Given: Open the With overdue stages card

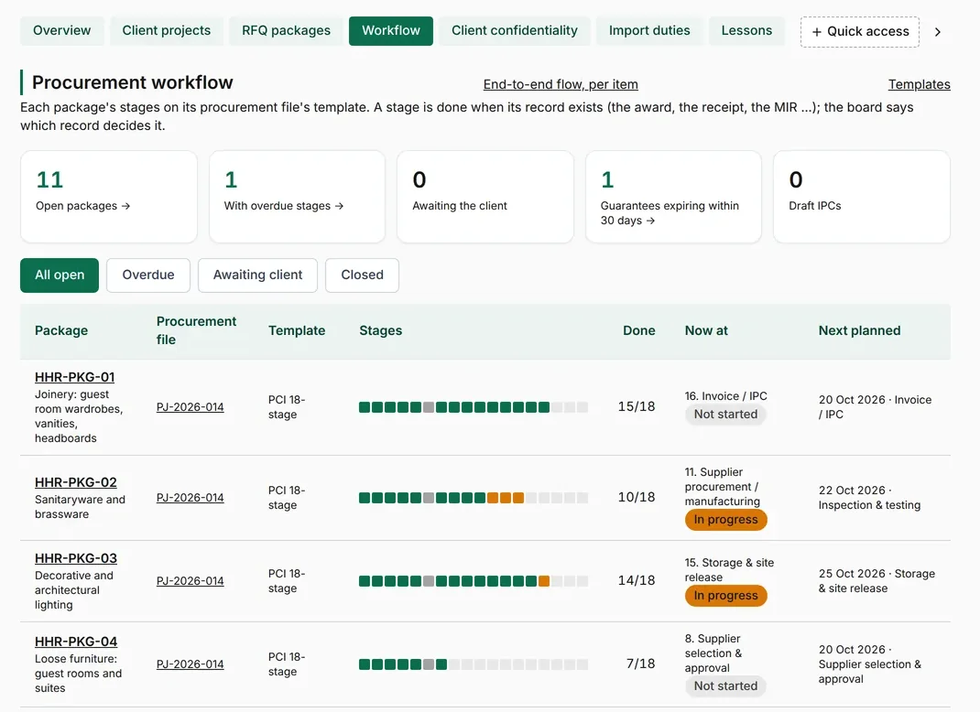Looking at the screenshot, I should [297, 197].
